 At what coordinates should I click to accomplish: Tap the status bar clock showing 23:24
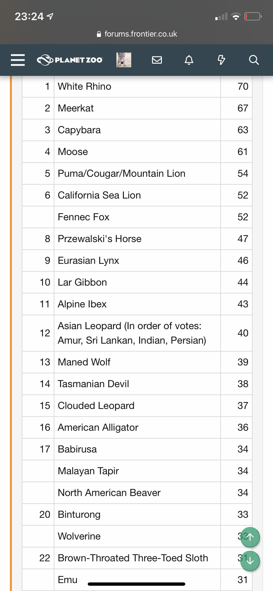(29, 16)
